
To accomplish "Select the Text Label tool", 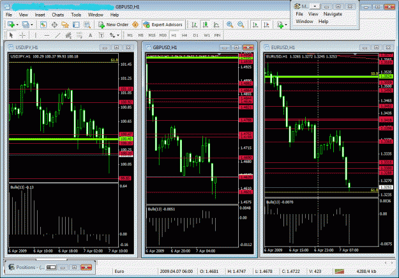I will point(102,35).
